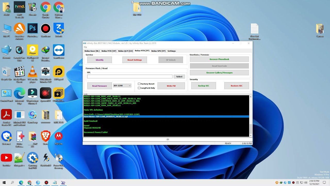Image resolution: width=330 pixels, height=186 pixels.
Task: Click the Write FW button
Action: click(171, 86)
